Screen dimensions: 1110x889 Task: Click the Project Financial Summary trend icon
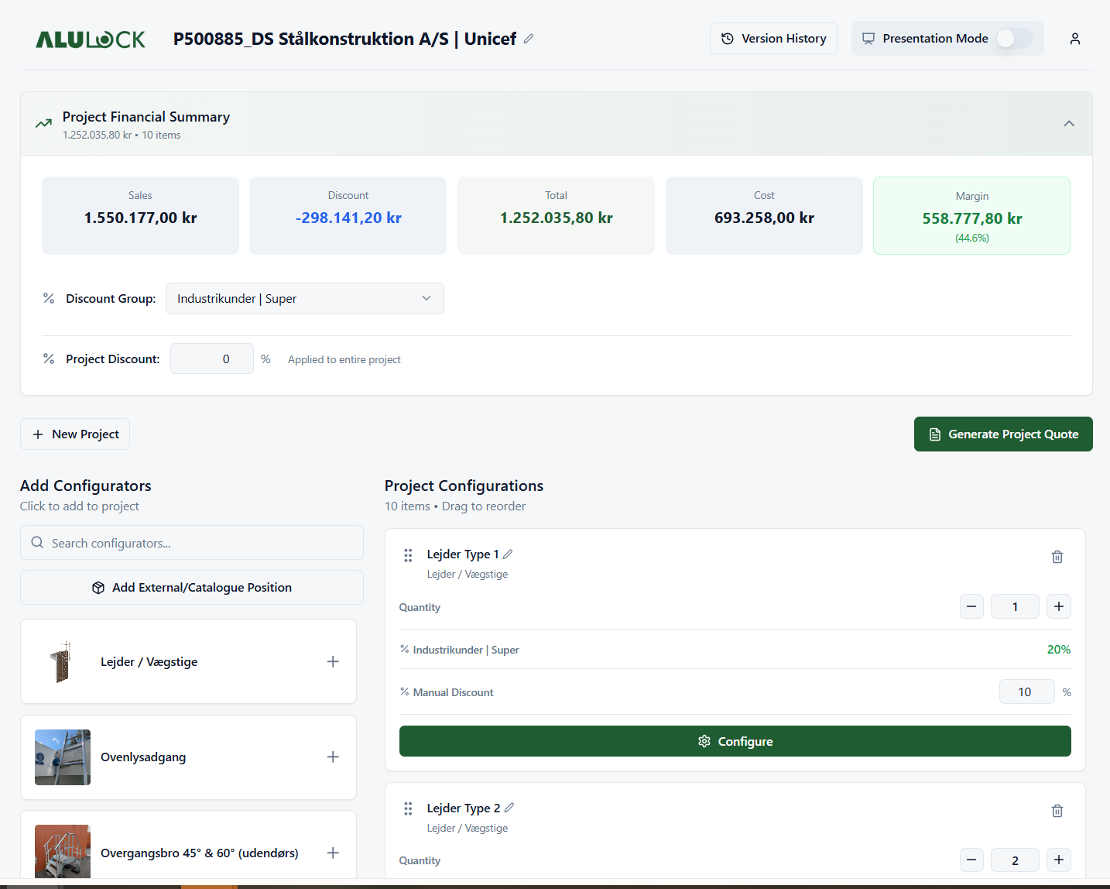coord(44,124)
